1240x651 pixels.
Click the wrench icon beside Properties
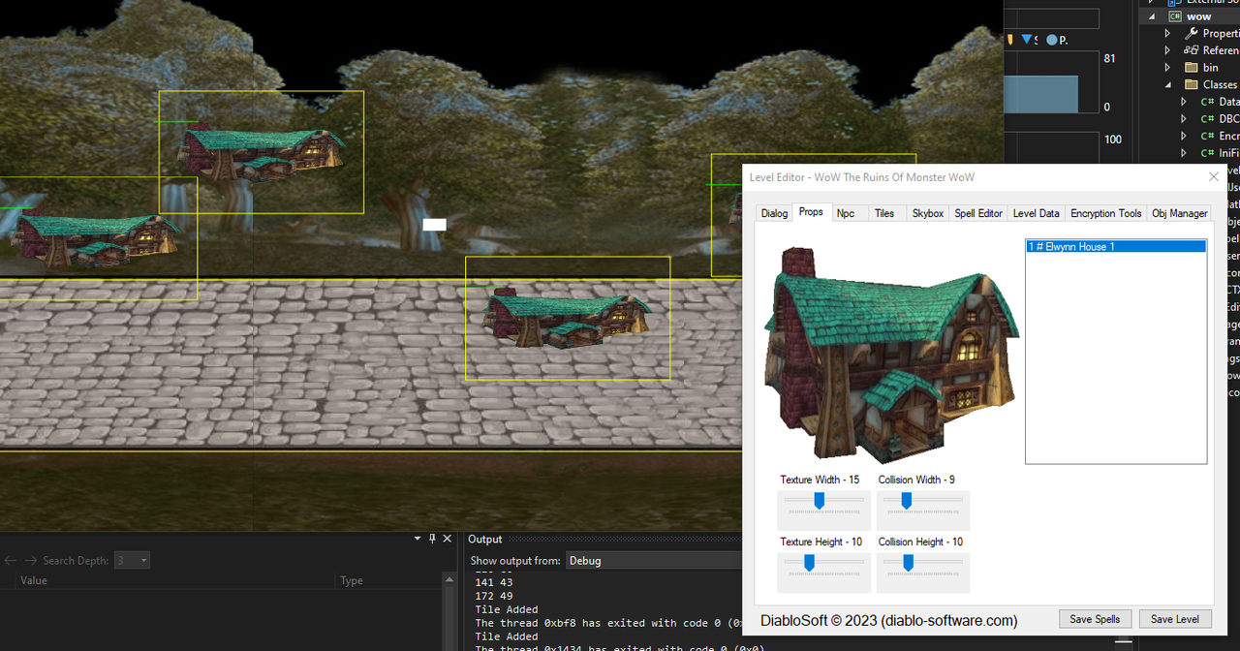pyautogui.click(x=1192, y=33)
